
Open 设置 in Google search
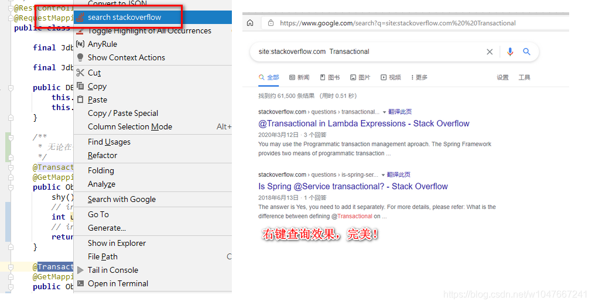502,77
